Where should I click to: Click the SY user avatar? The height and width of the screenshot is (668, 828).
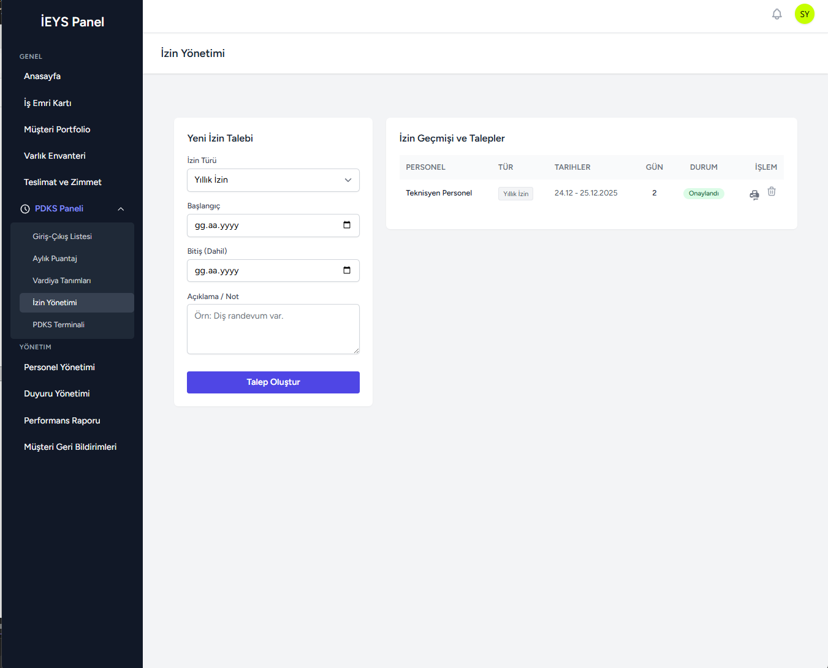(804, 14)
